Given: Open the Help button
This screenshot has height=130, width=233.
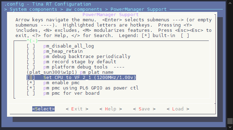Looking at the screenshot, I should click(111, 109).
